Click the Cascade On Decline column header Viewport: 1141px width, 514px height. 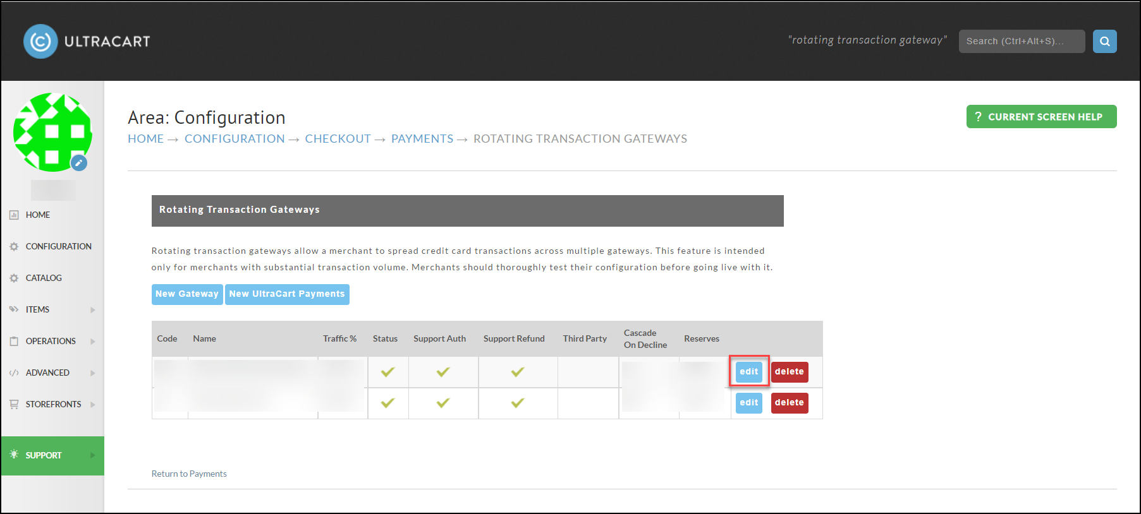645,338
